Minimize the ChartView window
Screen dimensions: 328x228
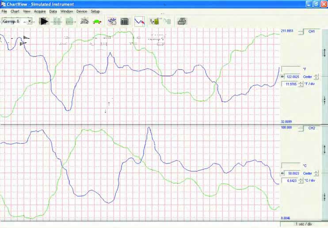[x=309, y=4]
